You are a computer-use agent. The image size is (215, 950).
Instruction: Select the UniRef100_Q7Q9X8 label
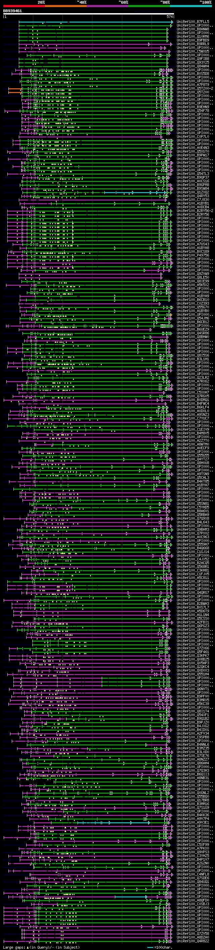[193, 519]
